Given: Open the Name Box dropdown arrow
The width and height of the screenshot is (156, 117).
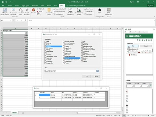Looking at the screenshot, I should coord(11,20).
